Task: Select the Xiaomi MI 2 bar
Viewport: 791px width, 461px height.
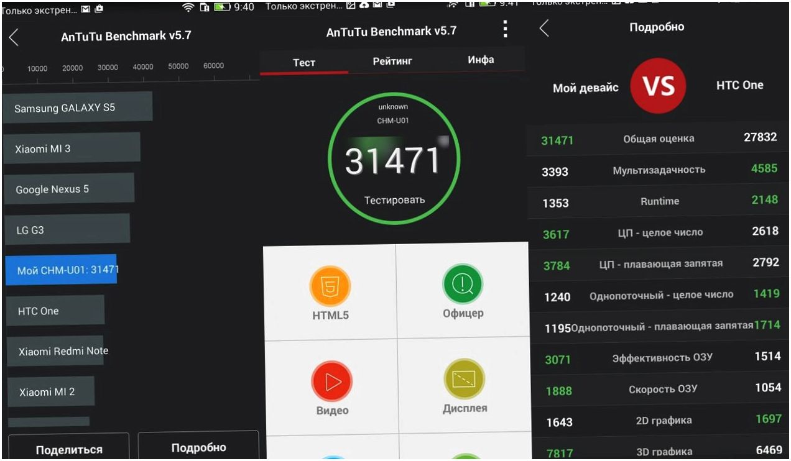Action: tap(51, 391)
